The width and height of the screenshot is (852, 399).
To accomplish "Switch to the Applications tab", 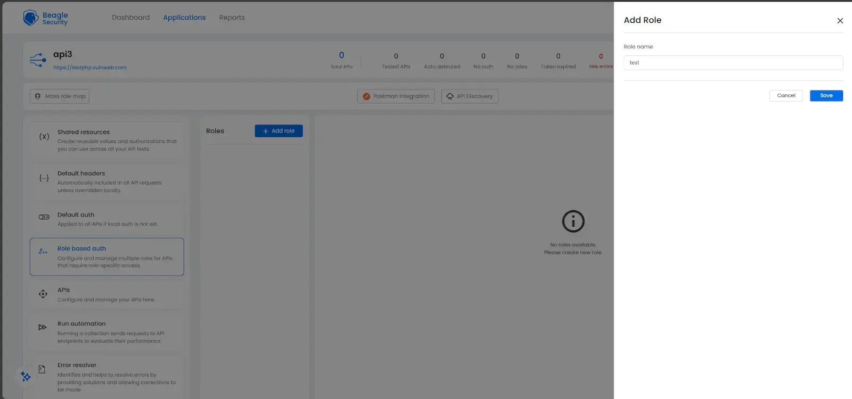I will click(184, 18).
